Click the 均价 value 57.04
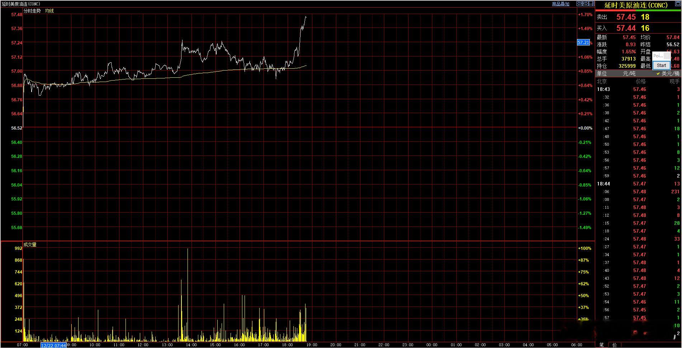Screen dimensions: 682x348 pos(673,37)
